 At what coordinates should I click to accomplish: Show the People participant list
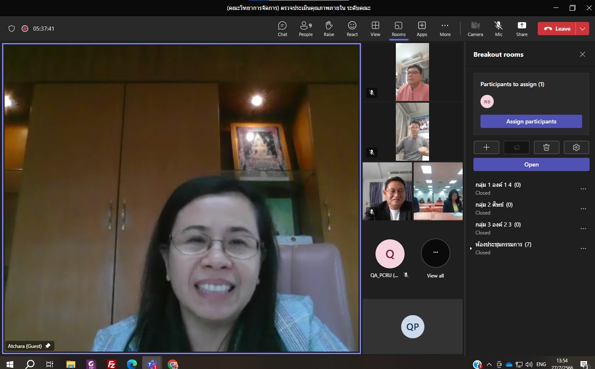[x=306, y=29]
